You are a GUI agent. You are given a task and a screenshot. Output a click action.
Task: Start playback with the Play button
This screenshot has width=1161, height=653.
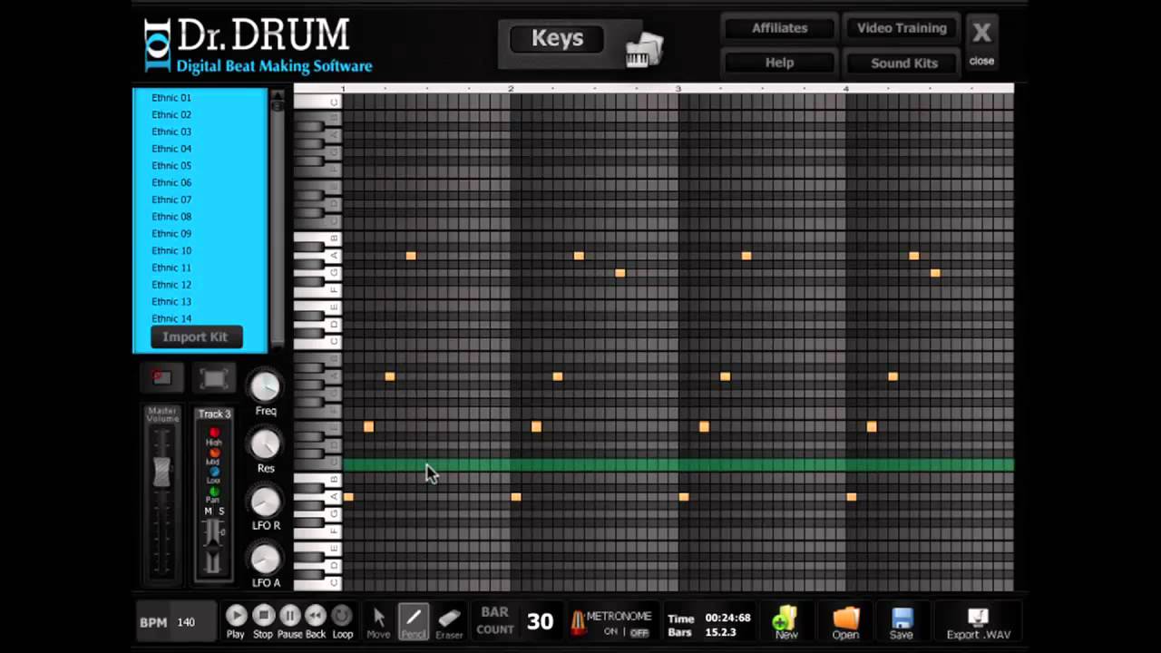tap(236, 616)
